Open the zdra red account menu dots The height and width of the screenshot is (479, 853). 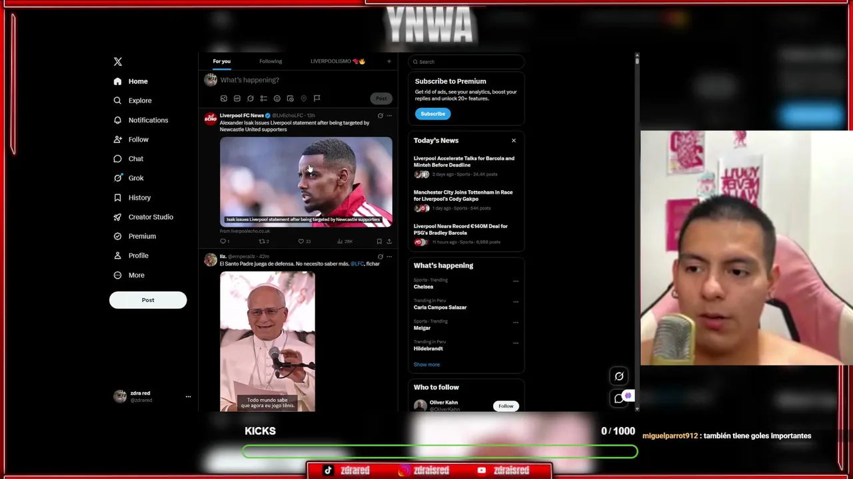(x=188, y=397)
